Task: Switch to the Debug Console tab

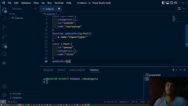Action: 77,70
